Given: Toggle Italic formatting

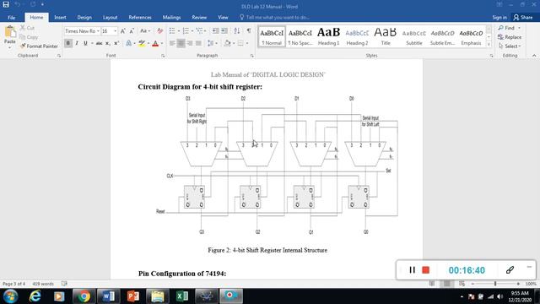Looking at the screenshot, I should [77, 43].
